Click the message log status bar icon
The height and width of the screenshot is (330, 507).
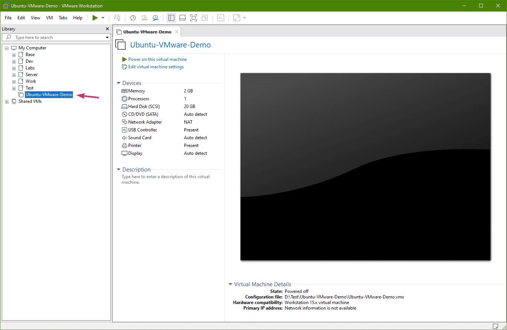(x=495, y=326)
